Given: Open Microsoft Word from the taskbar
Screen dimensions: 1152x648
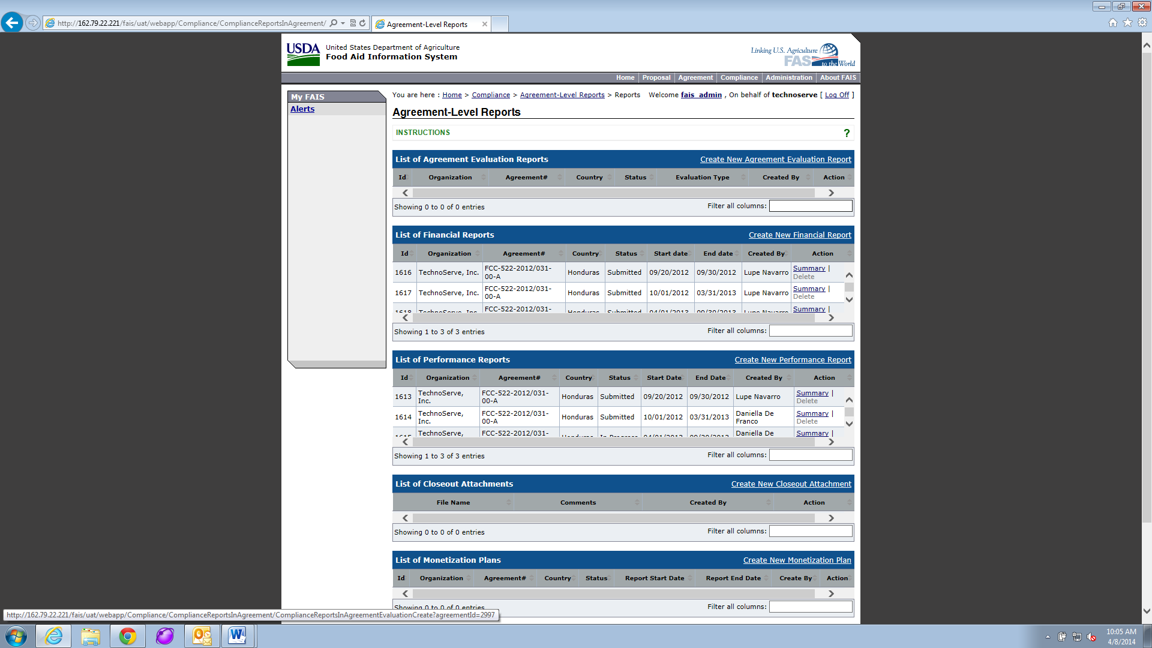Looking at the screenshot, I should tap(238, 636).
